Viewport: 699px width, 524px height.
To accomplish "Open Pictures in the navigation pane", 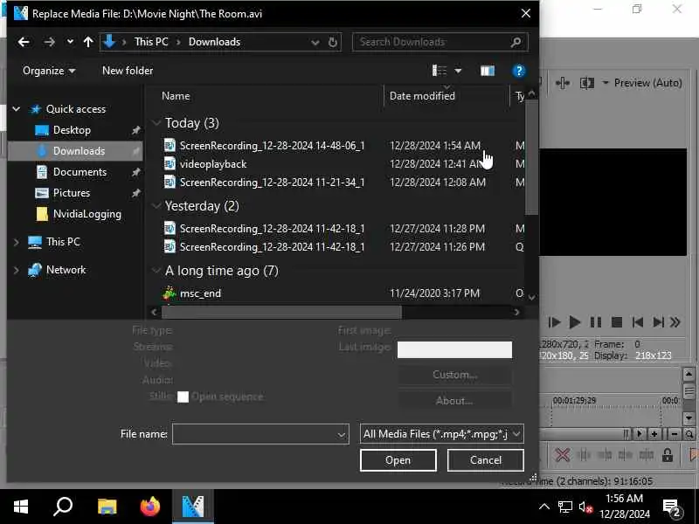I will click(x=72, y=193).
